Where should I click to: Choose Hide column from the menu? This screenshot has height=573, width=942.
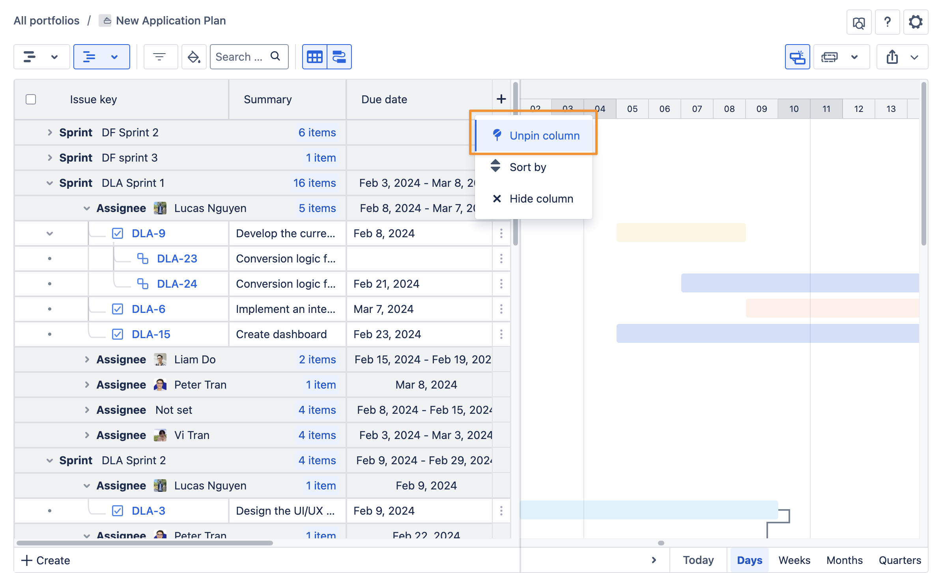click(541, 199)
